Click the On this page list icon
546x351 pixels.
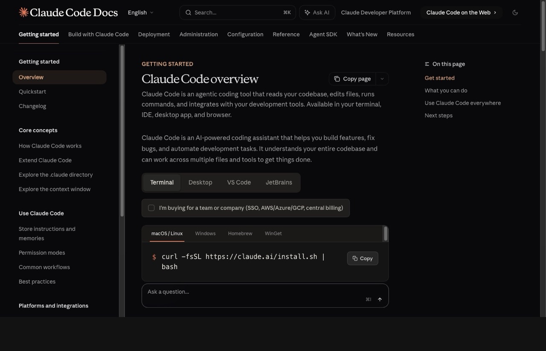point(427,64)
